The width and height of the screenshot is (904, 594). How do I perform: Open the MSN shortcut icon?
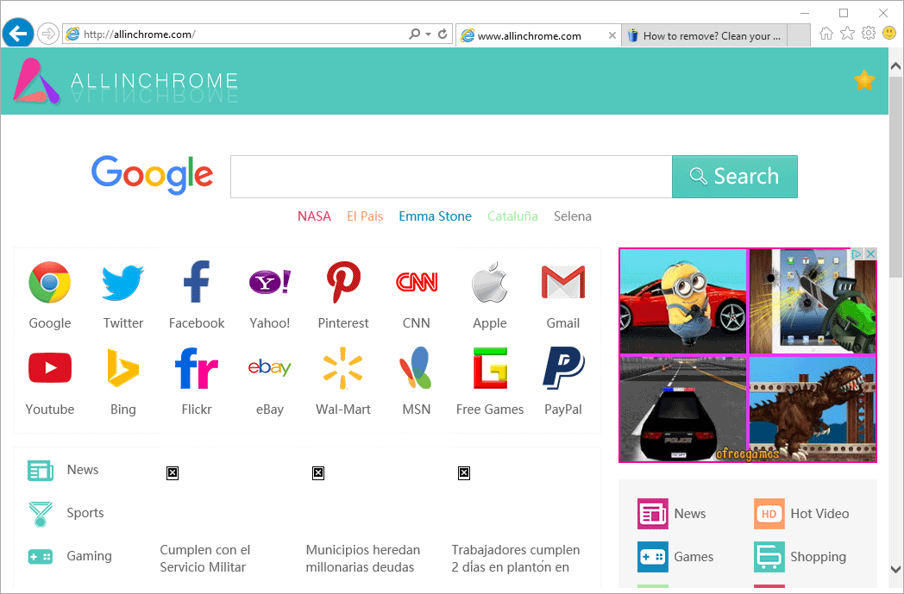click(417, 367)
